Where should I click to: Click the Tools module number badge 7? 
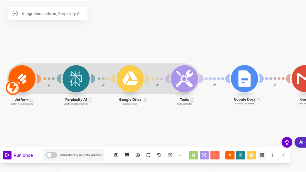(x=192, y=100)
